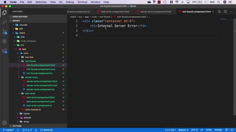
Task: Change end of line sequence LF
Action: click(x=202, y=130)
